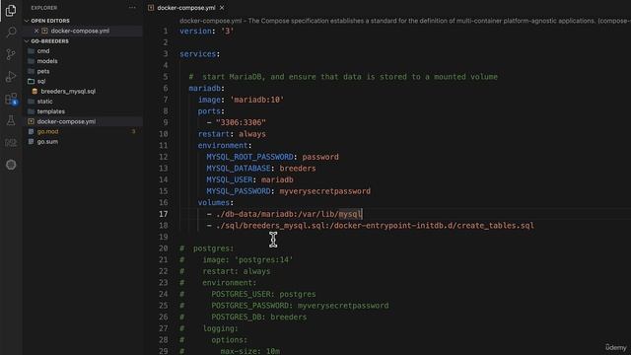Click on the 'services:' key
This screenshot has width=631, height=355.
(200, 54)
